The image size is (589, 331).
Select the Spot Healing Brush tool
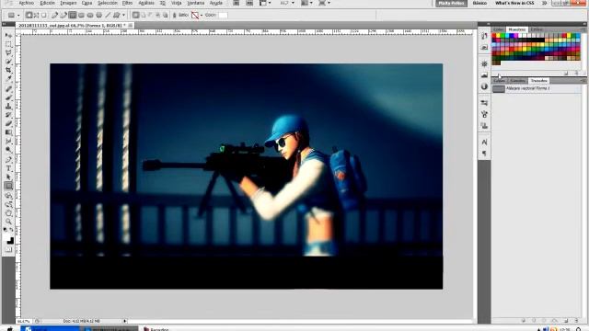point(8,89)
